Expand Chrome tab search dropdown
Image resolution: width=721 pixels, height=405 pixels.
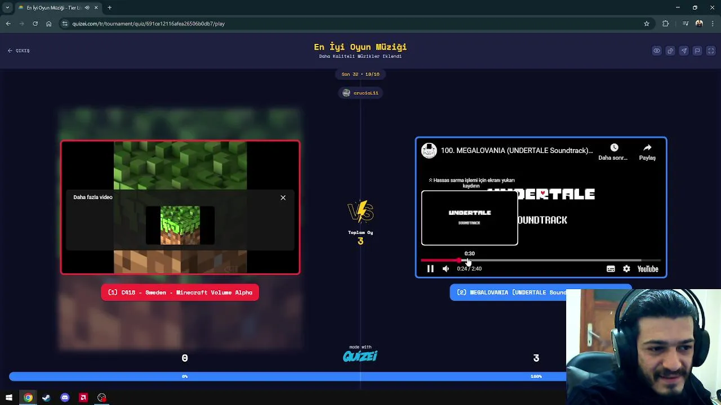coord(7,8)
